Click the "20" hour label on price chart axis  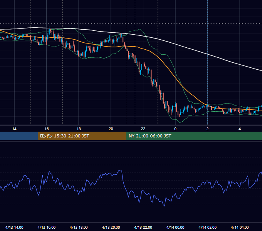(x=111, y=129)
